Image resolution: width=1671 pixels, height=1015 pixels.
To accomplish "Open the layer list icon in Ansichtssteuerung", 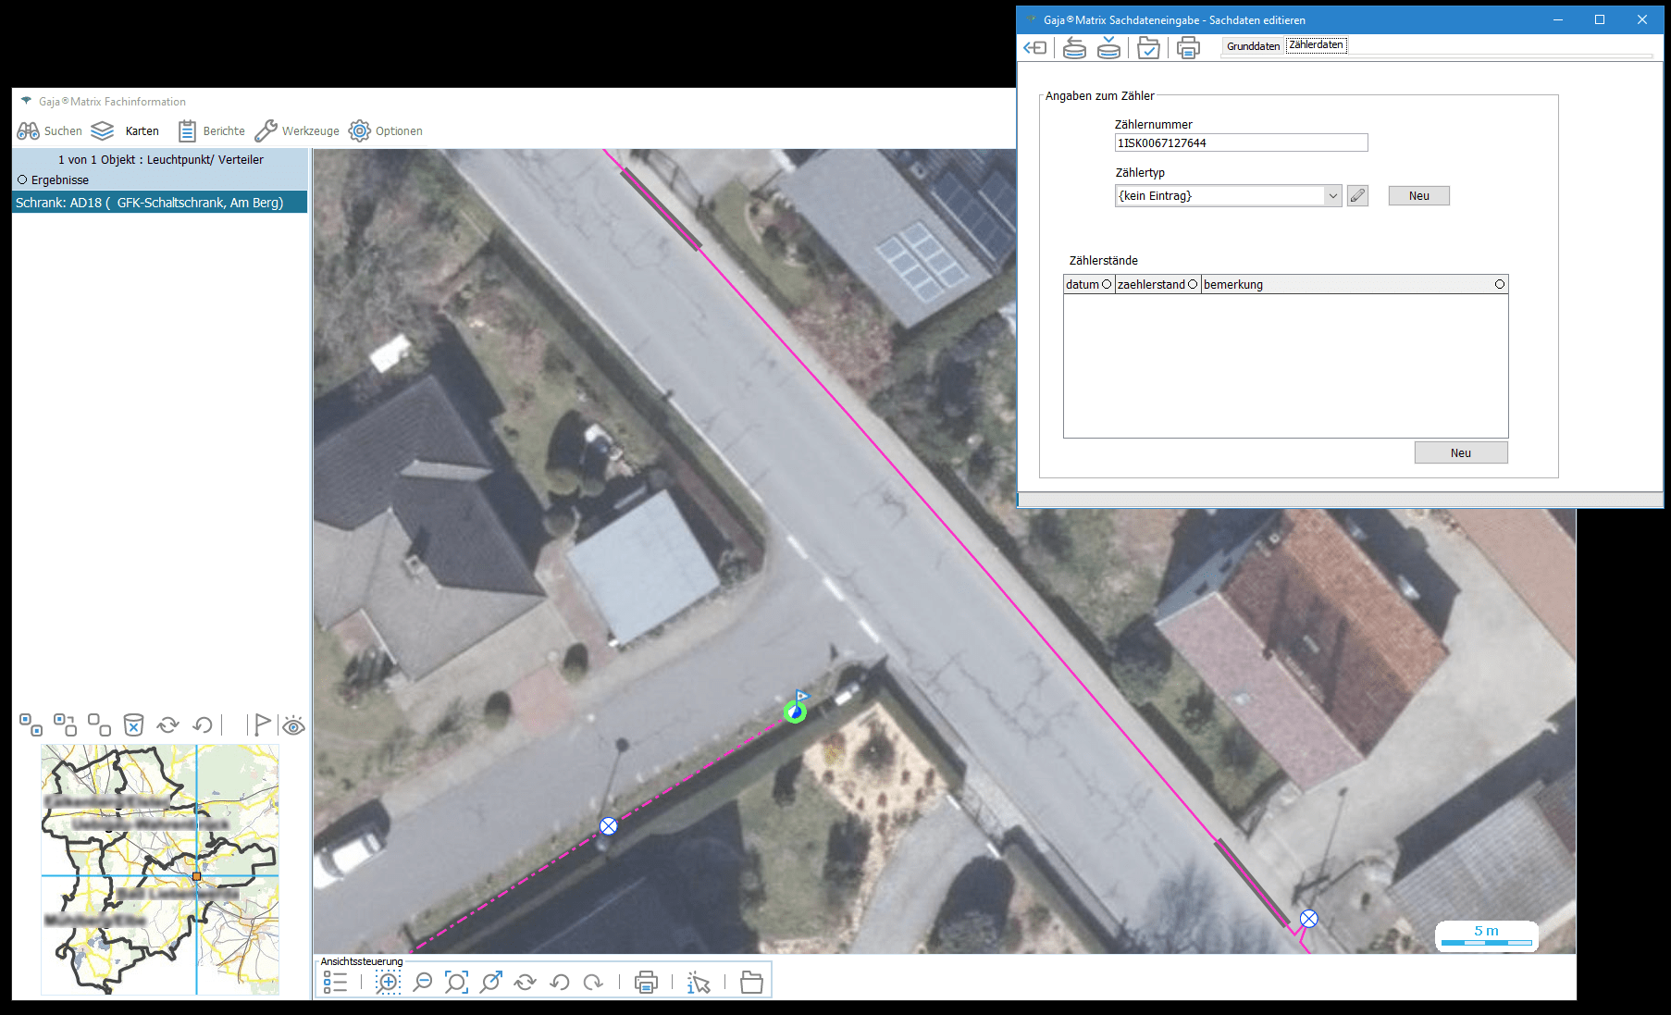I will click(335, 983).
